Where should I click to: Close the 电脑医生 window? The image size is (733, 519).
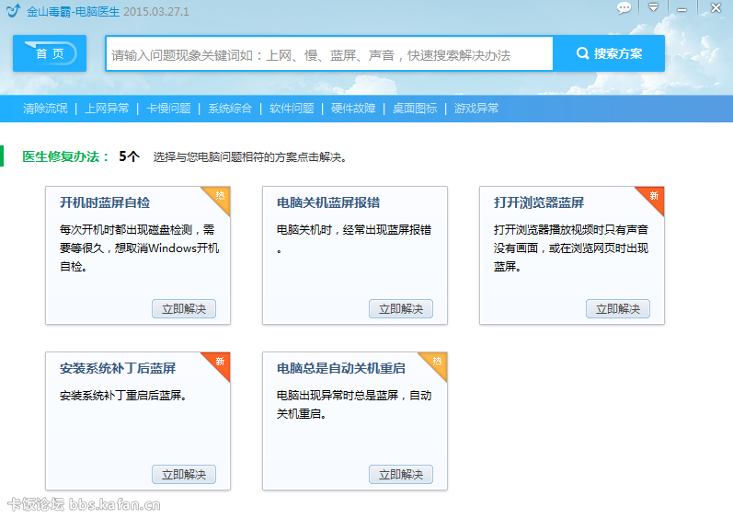(716, 7)
